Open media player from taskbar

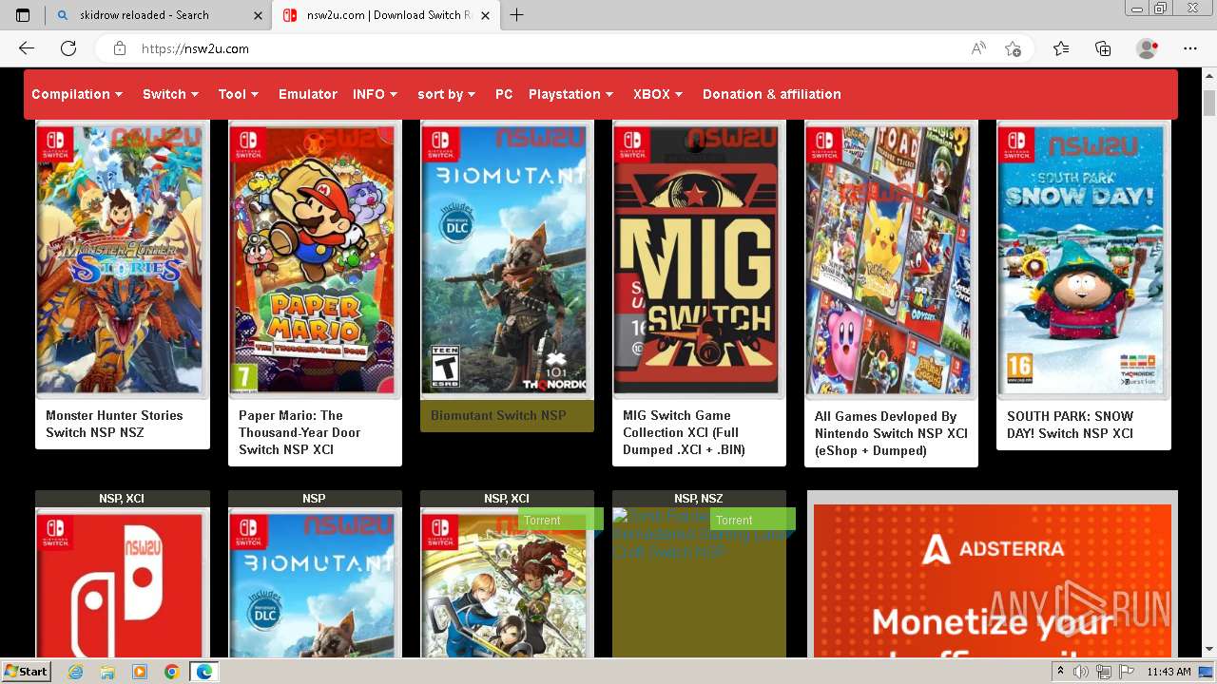click(139, 672)
